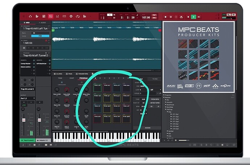Open the Out 1,2 output dropdown
The width and height of the screenshot is (250, 165).
(x=28, y=98)
